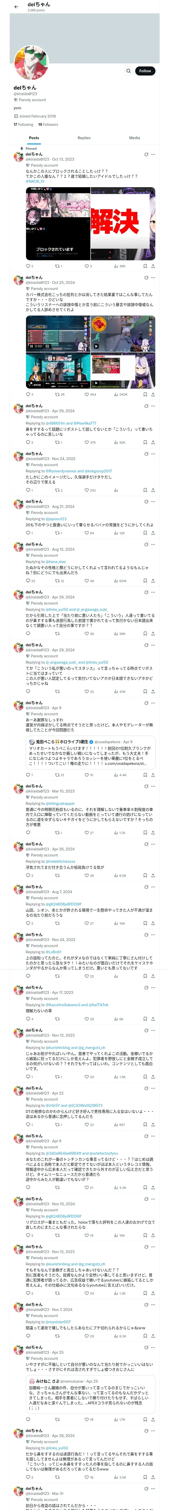169x1510 pixels.
Task: Open more options on Aug 21, 2024 post
Action: [153, 501]
